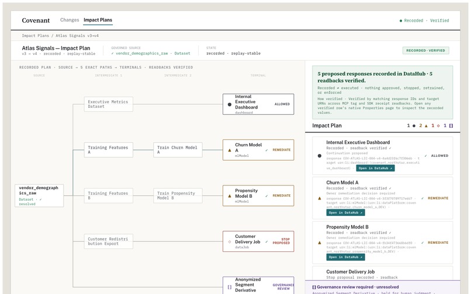This screenshot has width=471, height=294.
Task: Select the Customer Redistribution Export node
Action: click(x=109, y=241)
